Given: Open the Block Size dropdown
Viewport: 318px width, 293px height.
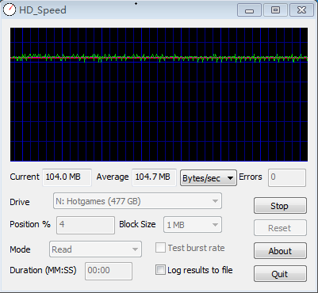Looking at the screenshot, I should pyautogui.click(x=193, y=225).
